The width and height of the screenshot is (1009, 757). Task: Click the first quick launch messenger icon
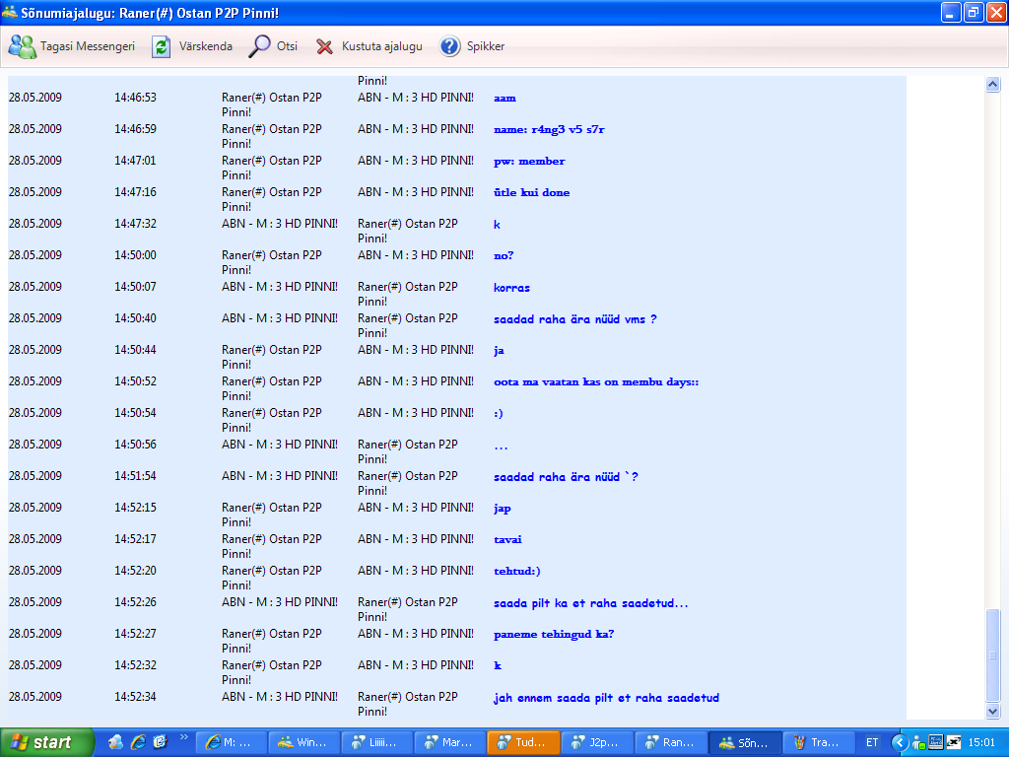(x=116, y=742)
